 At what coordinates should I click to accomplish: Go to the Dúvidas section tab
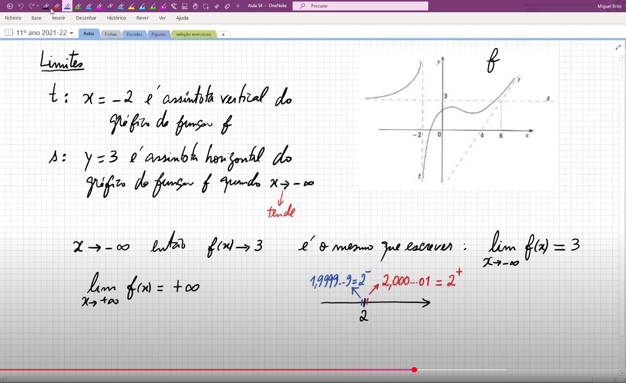[135, 34]
